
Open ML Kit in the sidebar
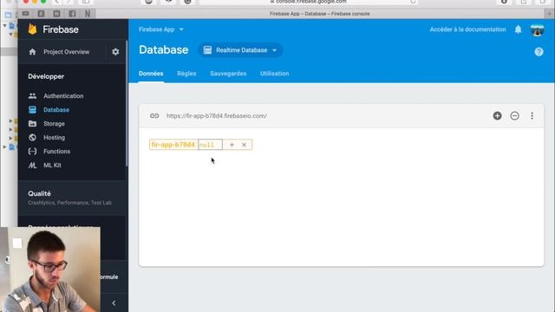point(52,166)
